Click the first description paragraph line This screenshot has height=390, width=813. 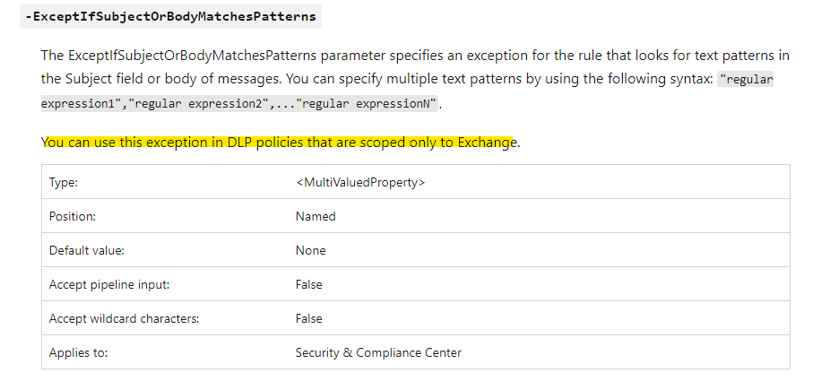pos(415,56)
